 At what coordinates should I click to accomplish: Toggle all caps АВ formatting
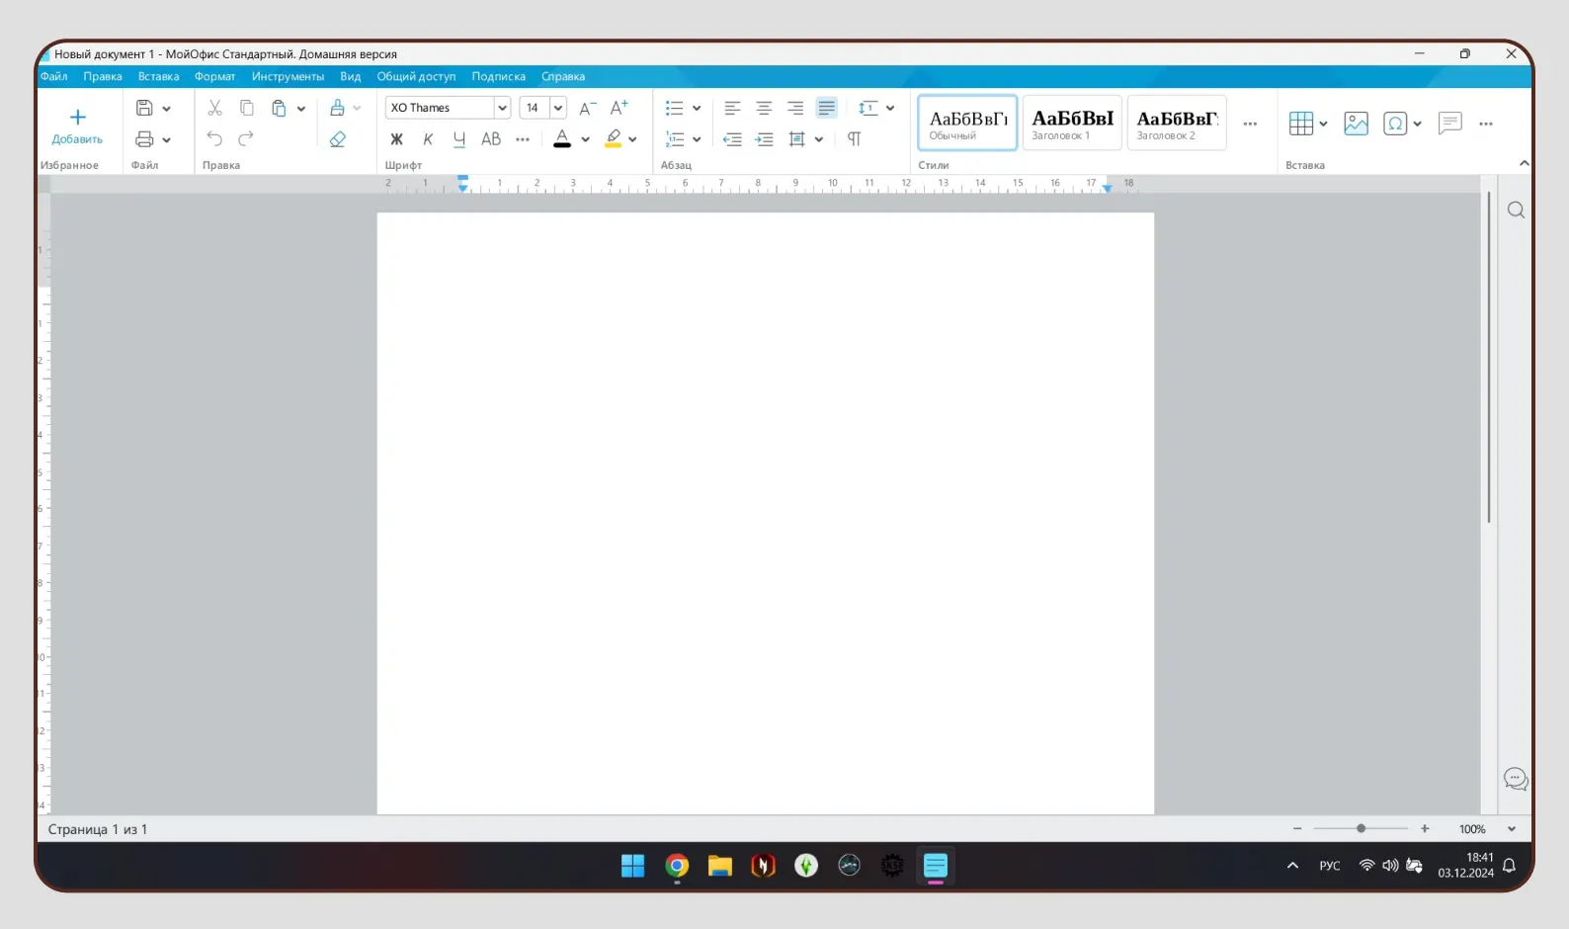[491, 139]
